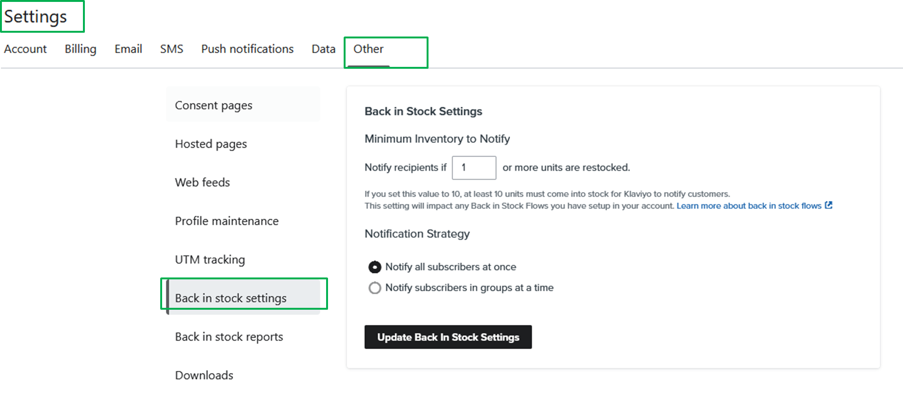Switch to Push notifications tab

click(x=247, y=49)
